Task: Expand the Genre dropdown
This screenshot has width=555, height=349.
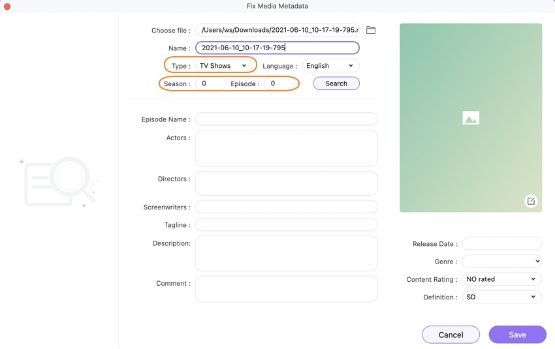Action: 501,262
